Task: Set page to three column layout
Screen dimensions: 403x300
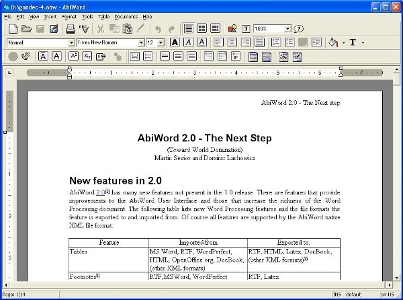Action: tap(215, 28)
